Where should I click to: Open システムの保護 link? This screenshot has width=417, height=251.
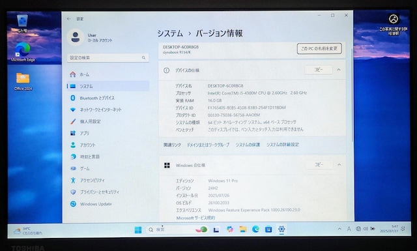coord(248,145)
